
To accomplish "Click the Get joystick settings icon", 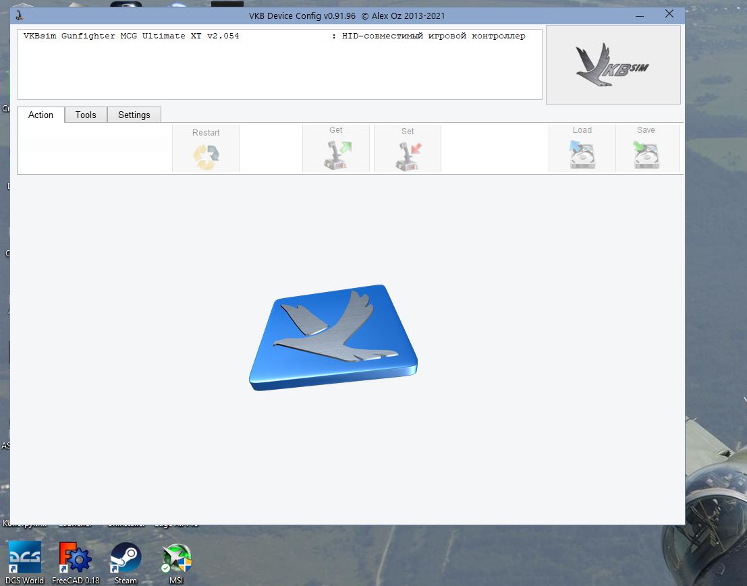I will click(x=336, y=155).
